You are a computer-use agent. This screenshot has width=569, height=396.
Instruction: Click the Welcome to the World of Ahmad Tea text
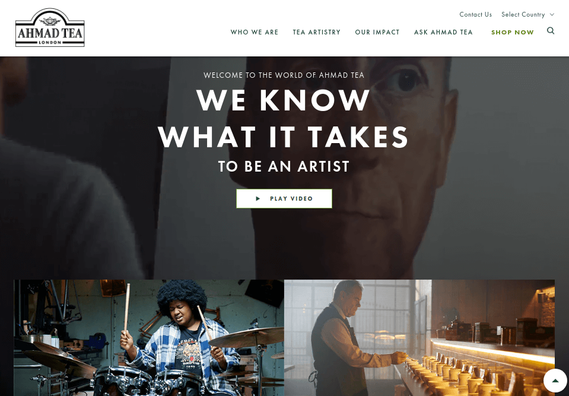click(x=284, y=75)
